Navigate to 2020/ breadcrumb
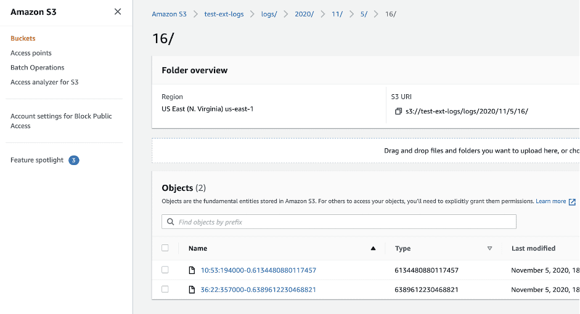This screenshot has height=314, width=580. (x=304, y=14)
